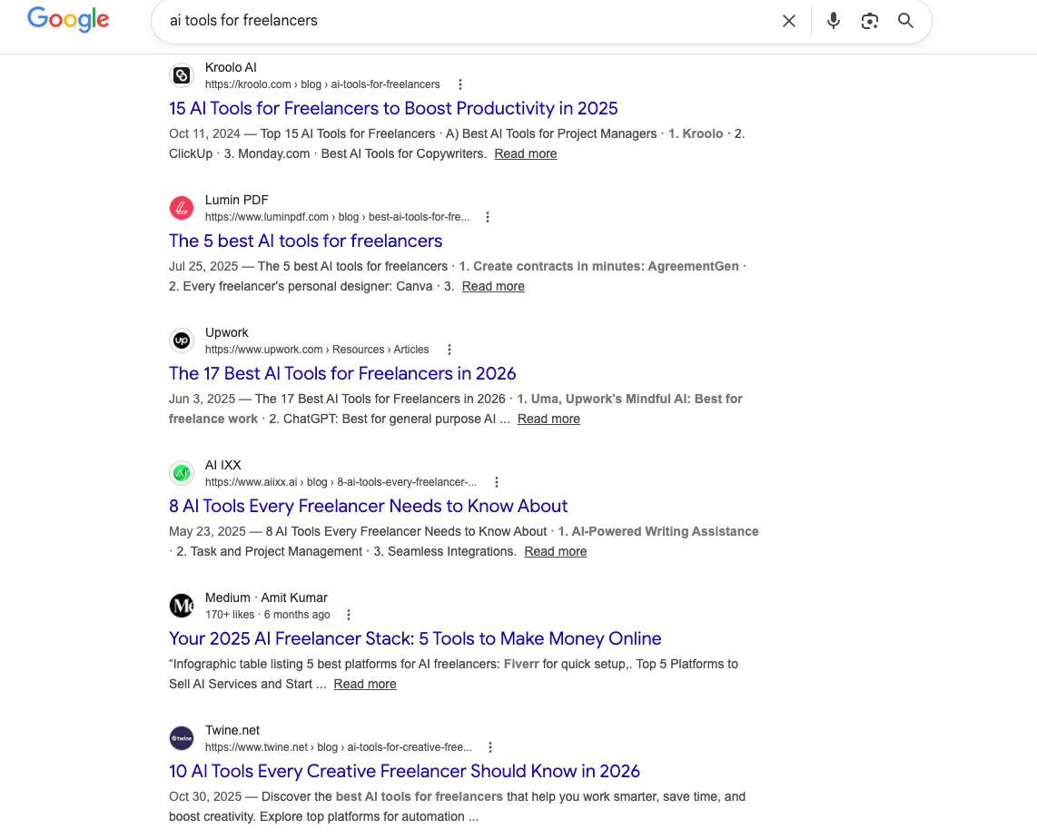Click "Read more" on the AI IXX result
Image resolution: width=1037 pixels, height=839 pixels.
[x=555, y=551]
